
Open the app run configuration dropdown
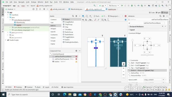[x=103, y=5]
